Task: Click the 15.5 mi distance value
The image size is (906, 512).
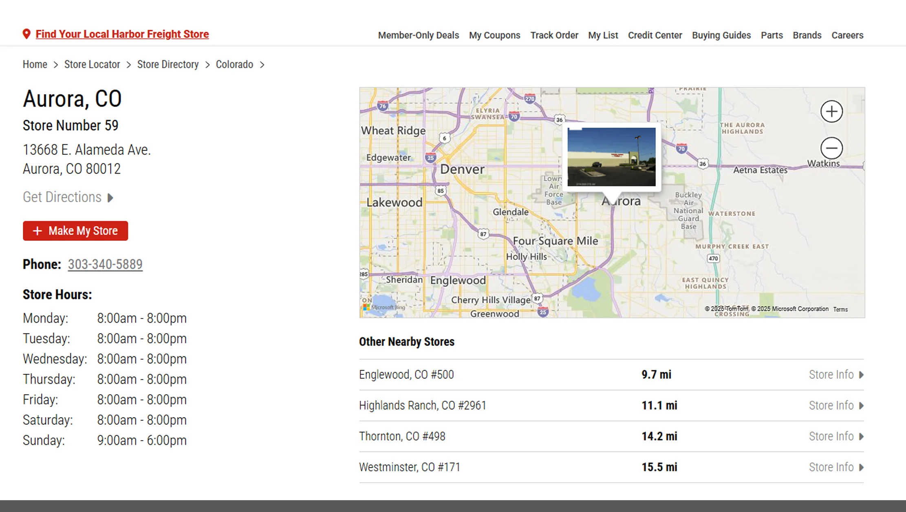Action: tap(659, 467)
